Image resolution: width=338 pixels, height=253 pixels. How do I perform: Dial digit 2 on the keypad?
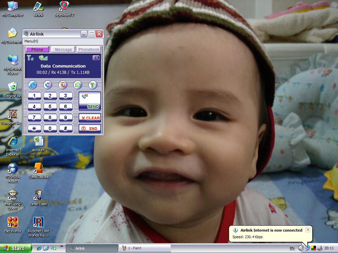50,96
